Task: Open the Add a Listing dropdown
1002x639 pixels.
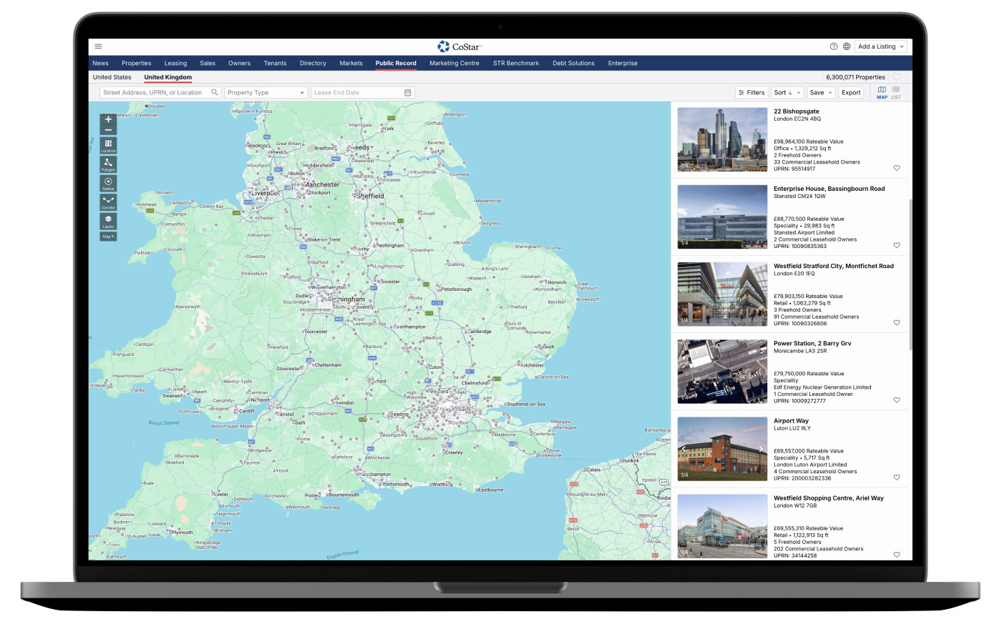Action: click(882, 46)
